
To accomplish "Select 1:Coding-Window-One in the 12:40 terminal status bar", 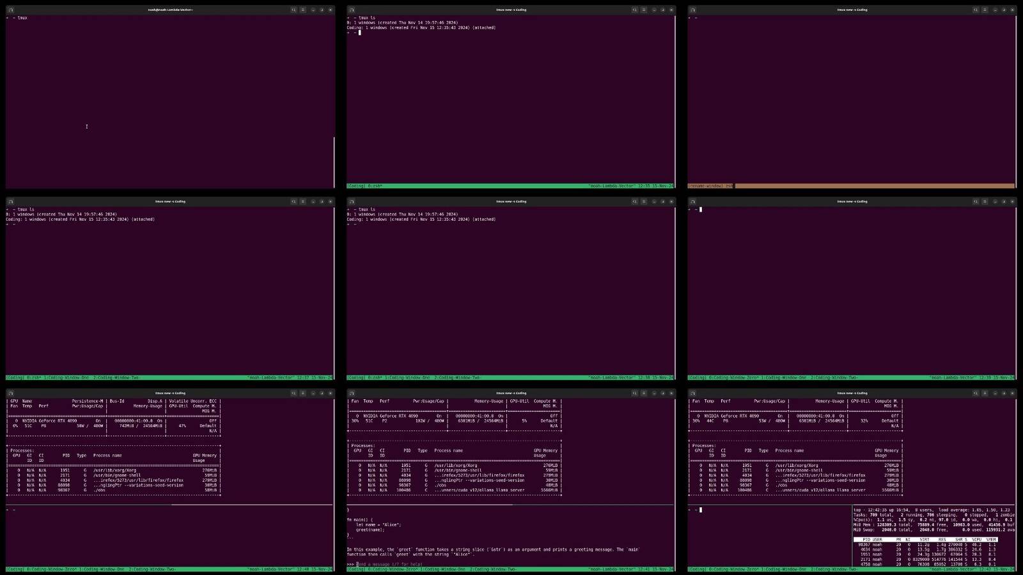I will [x=102, y=569].
